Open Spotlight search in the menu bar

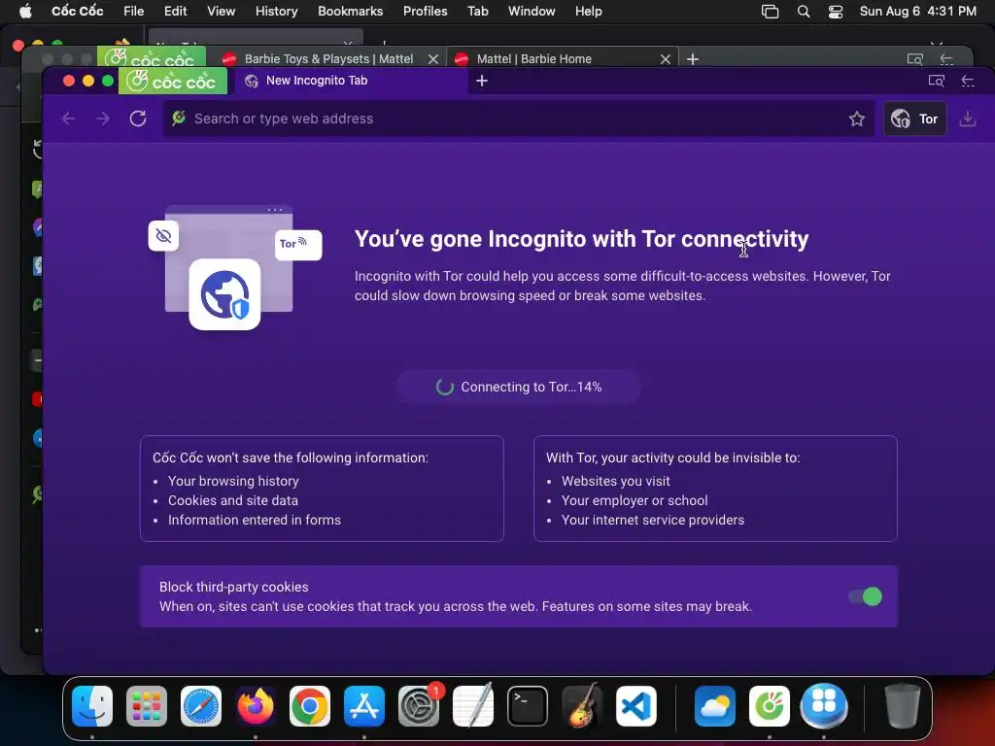coord(804,11)
